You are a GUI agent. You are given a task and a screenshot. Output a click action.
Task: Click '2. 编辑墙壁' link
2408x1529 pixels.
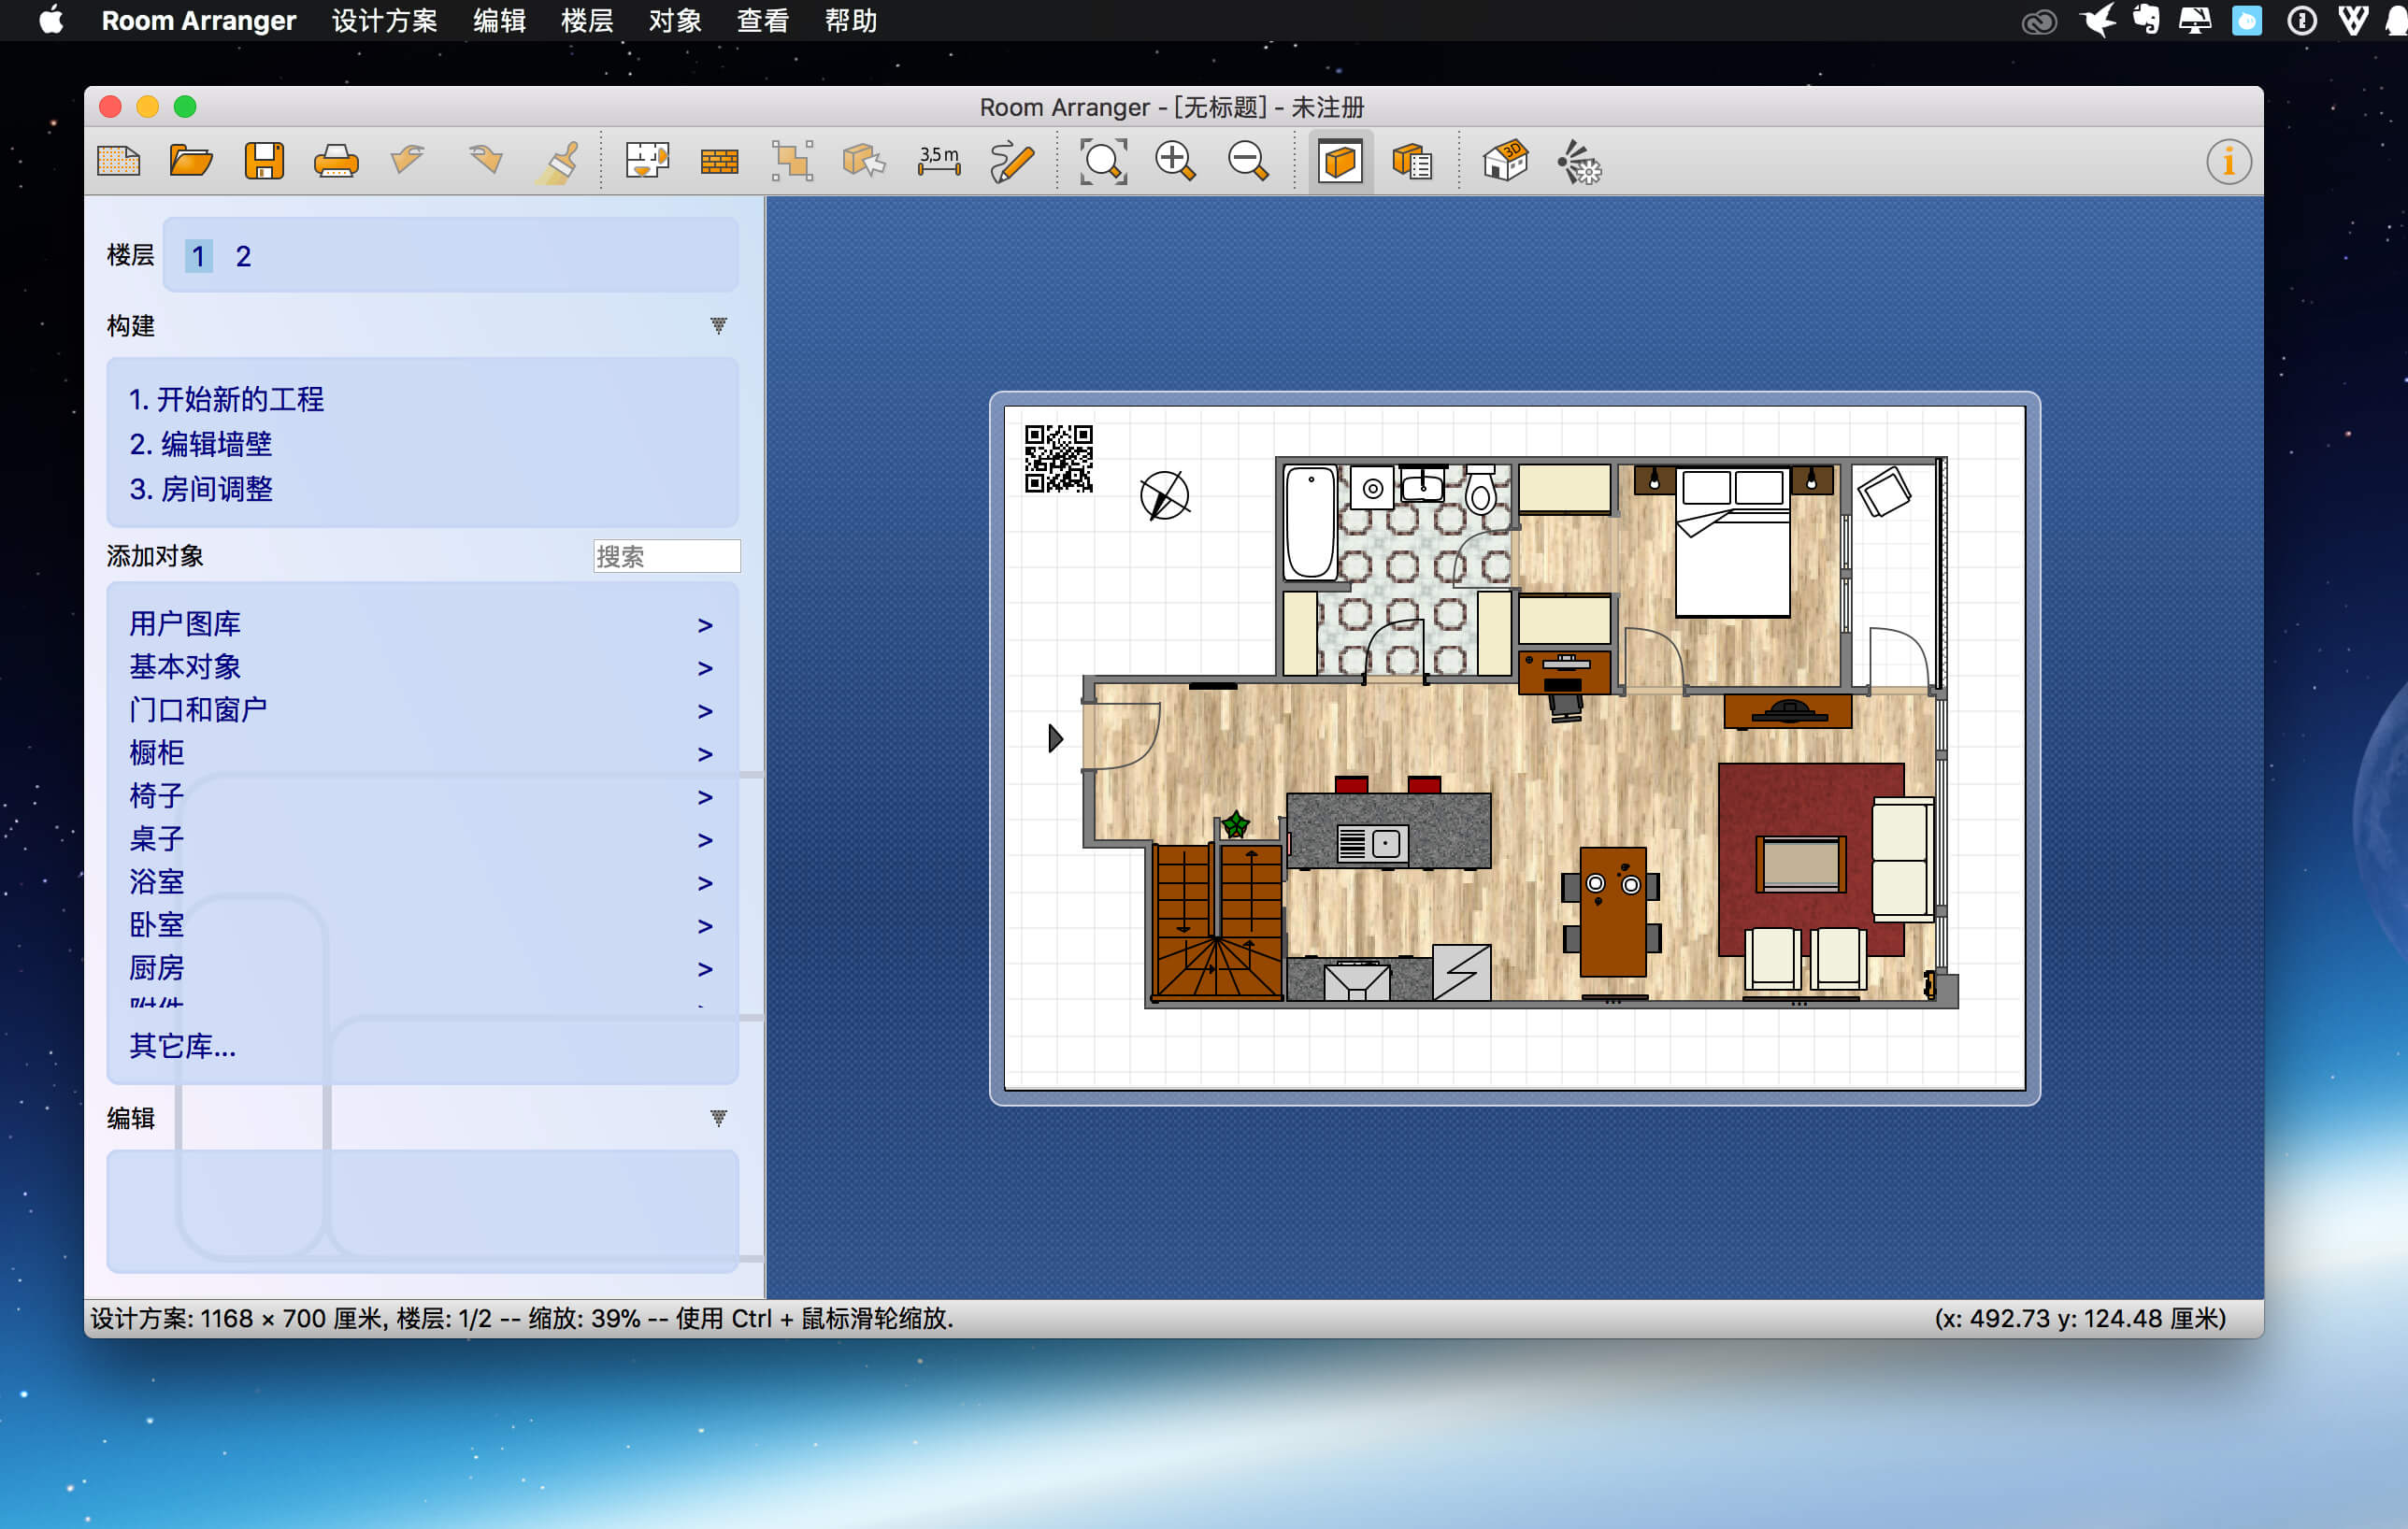coord(200,444)
